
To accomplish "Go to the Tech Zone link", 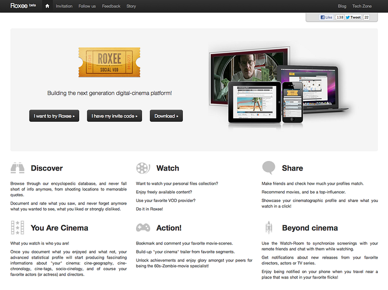I will pyautogui.click(x=362, y=6).
